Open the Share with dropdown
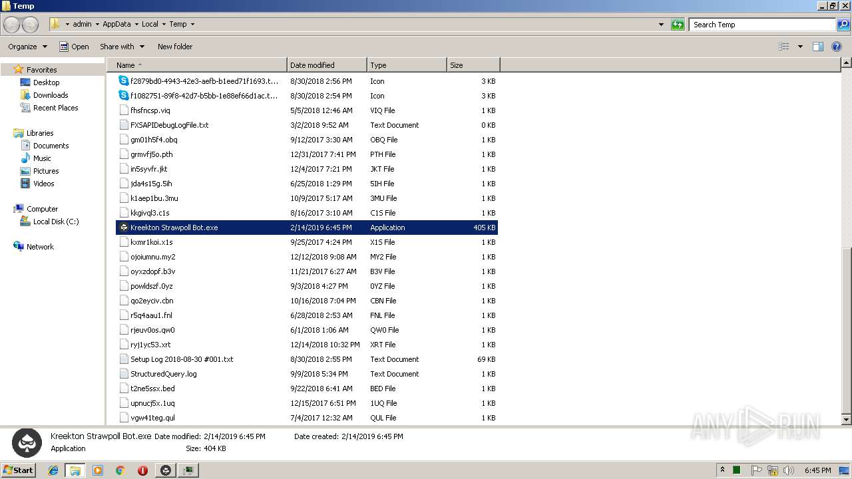The height and width of the screenshot is (479, 852). coord(122,47)
